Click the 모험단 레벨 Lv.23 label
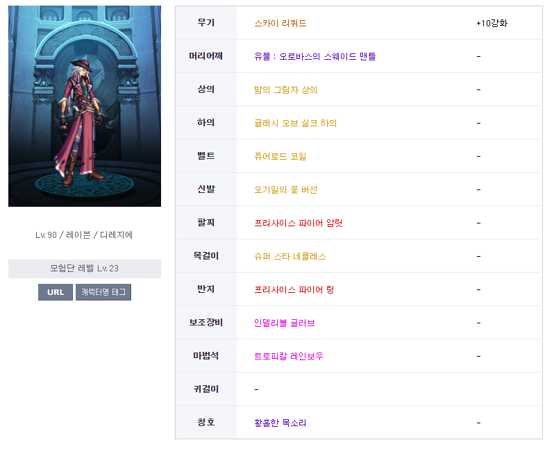Image resolution: width=554 pixels, height=449 pixels. pos(85,269)
